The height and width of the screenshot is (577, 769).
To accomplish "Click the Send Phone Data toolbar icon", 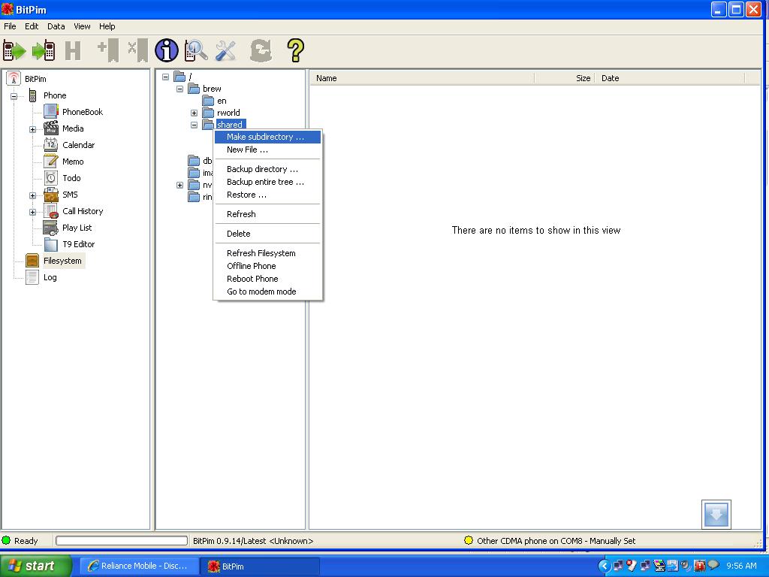I will point(43,50).
